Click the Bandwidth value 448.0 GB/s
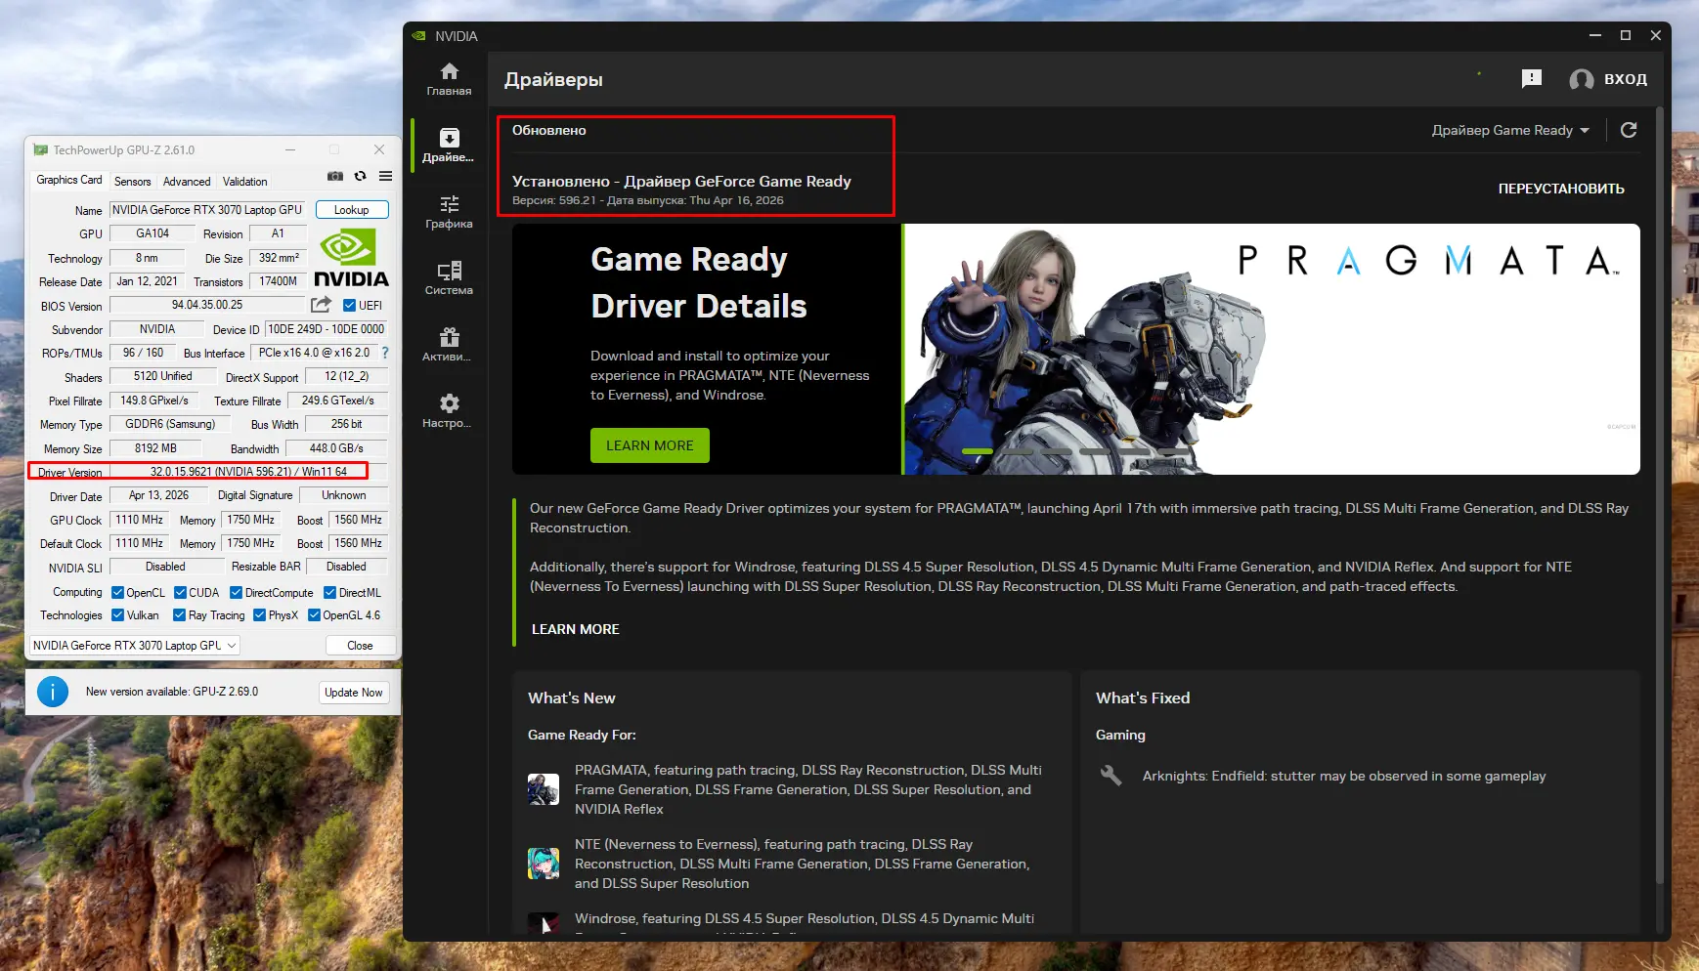Screen dimensions: 1699x971 tap(336, 448)
